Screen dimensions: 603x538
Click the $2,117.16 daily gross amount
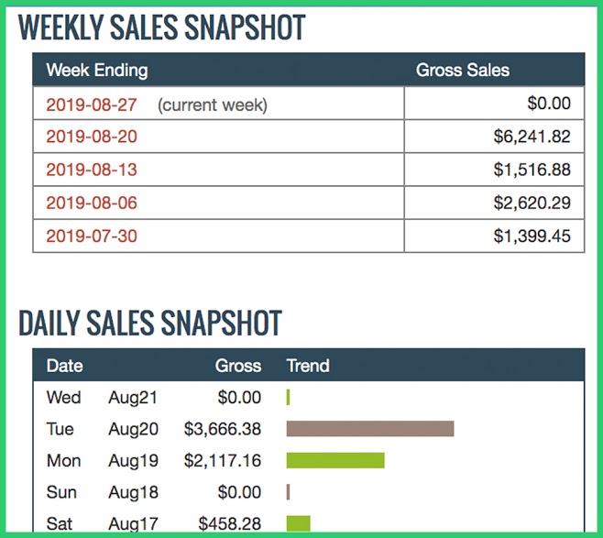[222, 460]
